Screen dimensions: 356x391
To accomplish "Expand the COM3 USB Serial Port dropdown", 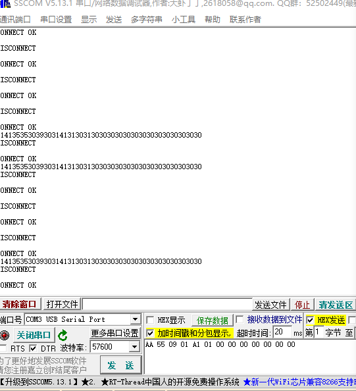I will [x=135, y=319].
